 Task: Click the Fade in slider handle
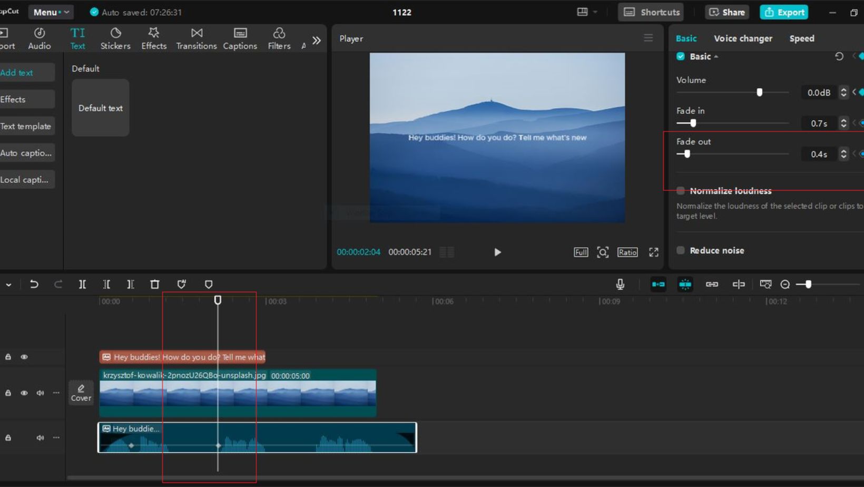coord(693,123)
